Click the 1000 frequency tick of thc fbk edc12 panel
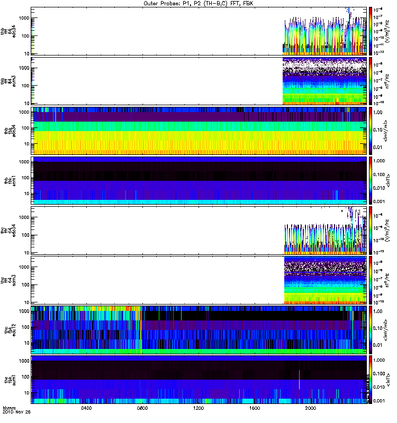The width and height of the screenshot is (397, 423). (x=24, y=311)
